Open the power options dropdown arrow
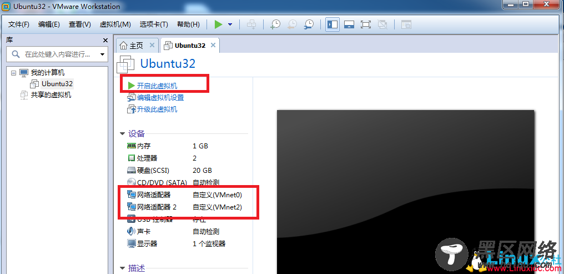This screenshot has width=564, height=274. click(230, 25)
